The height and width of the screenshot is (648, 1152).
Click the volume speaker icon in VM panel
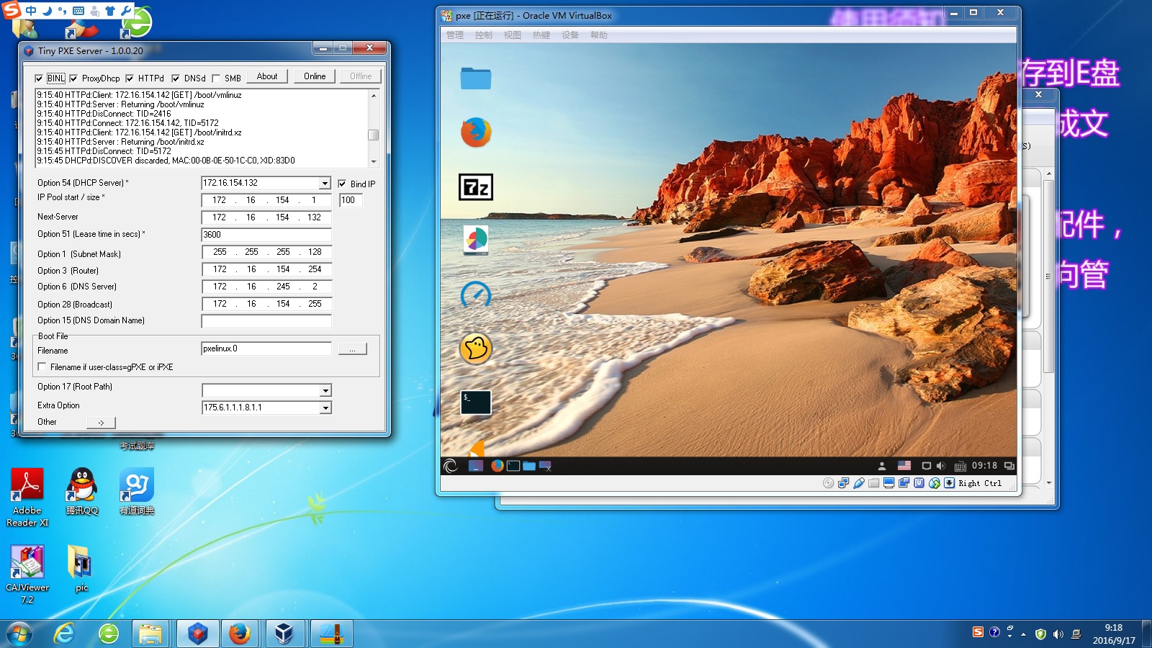940,466
